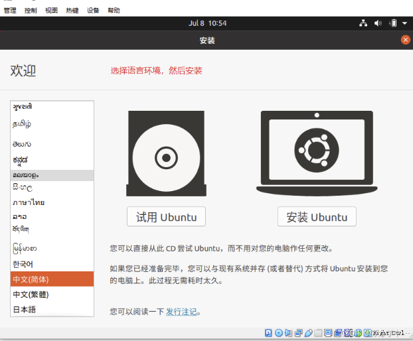
Task: Click the volume speaker icon in the top bar
Action: (x=378, y=23)
